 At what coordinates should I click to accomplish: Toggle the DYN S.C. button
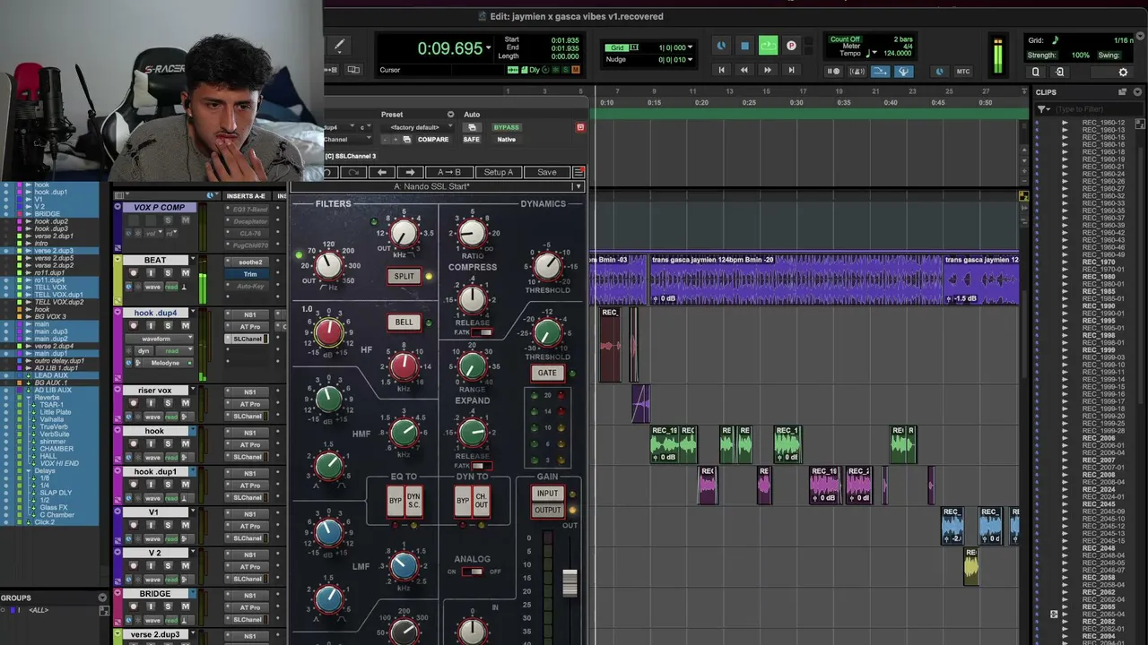point(413,501)
